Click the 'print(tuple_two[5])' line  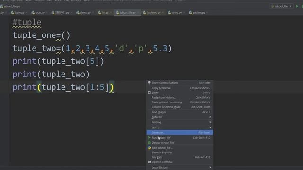tap(58, 61)
